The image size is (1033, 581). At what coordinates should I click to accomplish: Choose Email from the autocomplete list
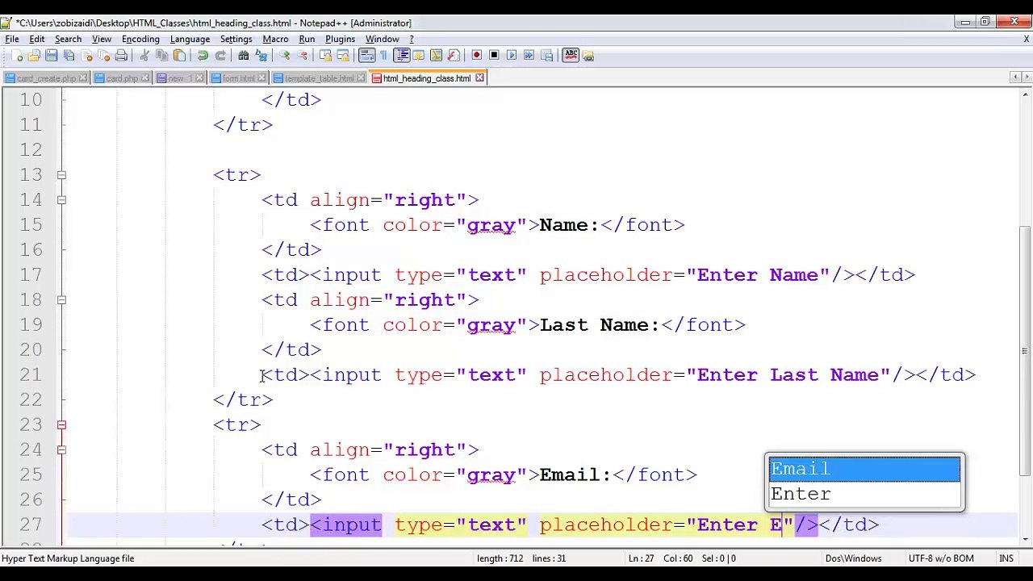tap(864, 469)
